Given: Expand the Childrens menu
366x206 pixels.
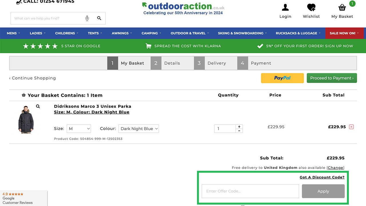Looking at the screenshot, I should (67, 33).
